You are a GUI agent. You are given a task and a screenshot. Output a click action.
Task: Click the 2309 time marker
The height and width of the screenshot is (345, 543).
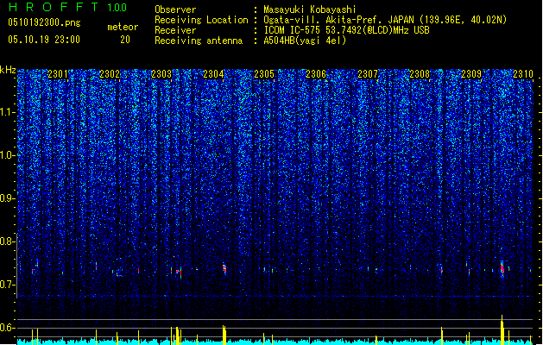pos(471,74)
